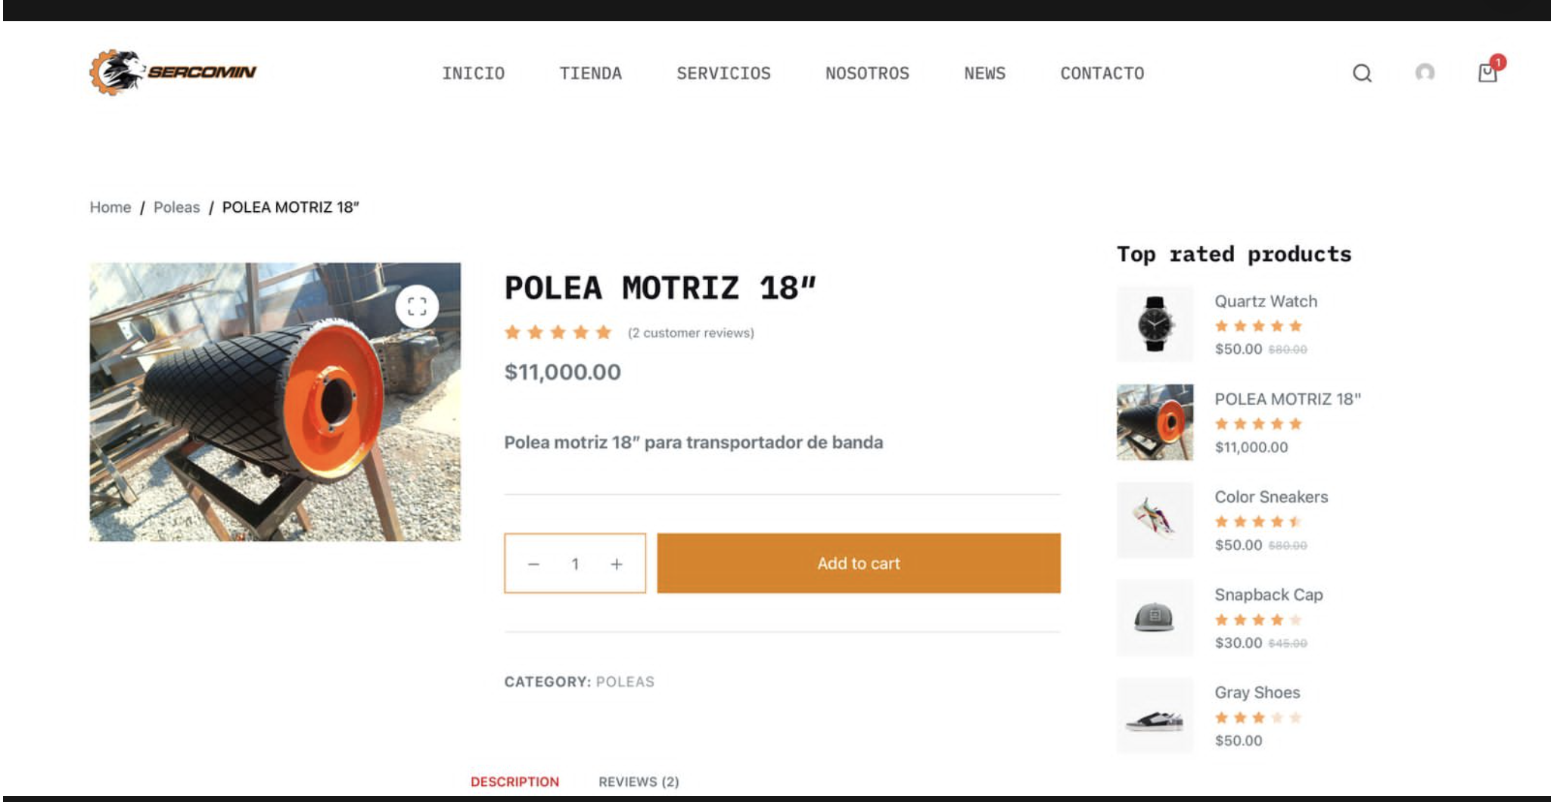
Task: Click the Add to cart button
Action: 858,564
